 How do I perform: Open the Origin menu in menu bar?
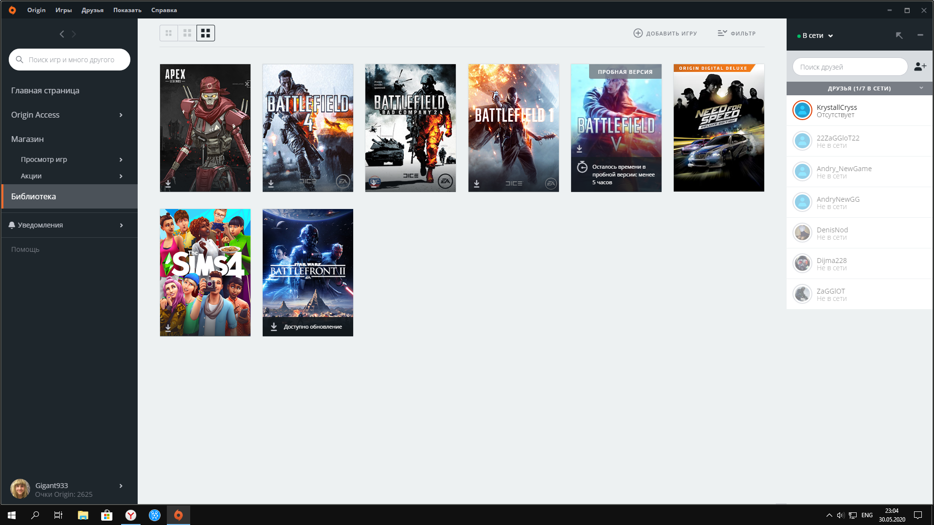[36, 10]
